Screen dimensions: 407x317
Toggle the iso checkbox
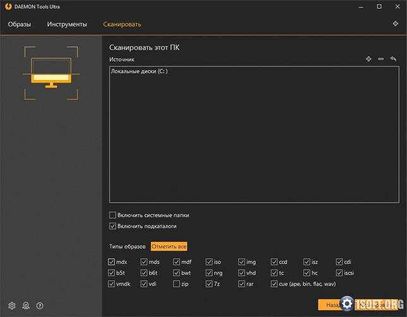209,261
